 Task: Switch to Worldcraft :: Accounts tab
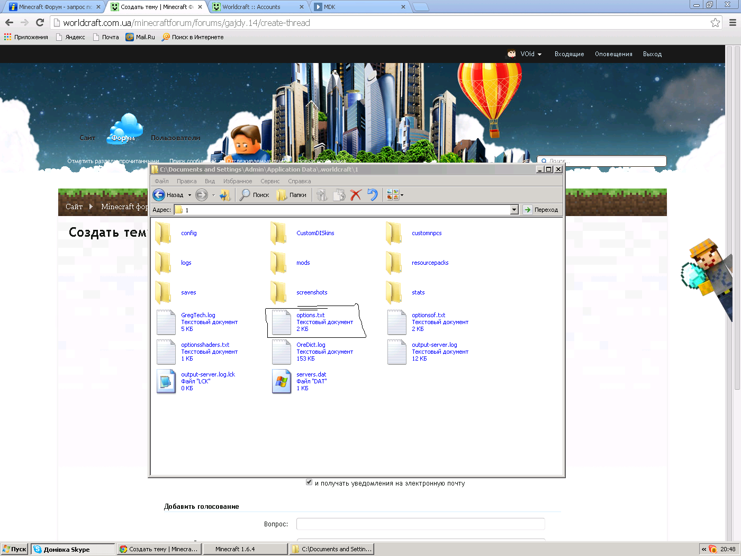(x=251, y=7)
